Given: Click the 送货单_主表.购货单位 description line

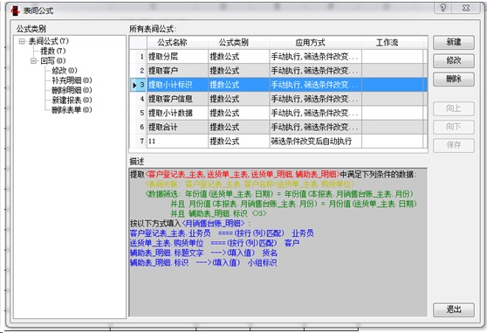Looking at the screenshot, I should (215, 243).
